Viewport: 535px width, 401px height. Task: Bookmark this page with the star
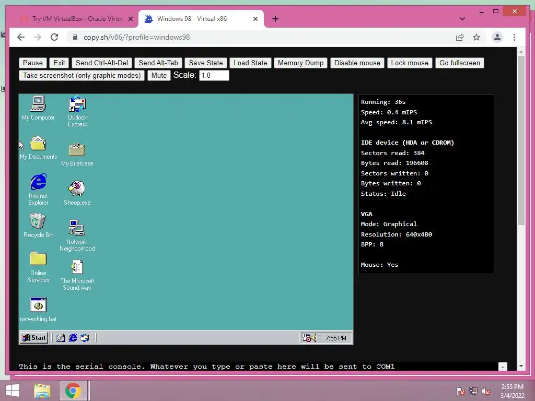[x=476, y=37]
